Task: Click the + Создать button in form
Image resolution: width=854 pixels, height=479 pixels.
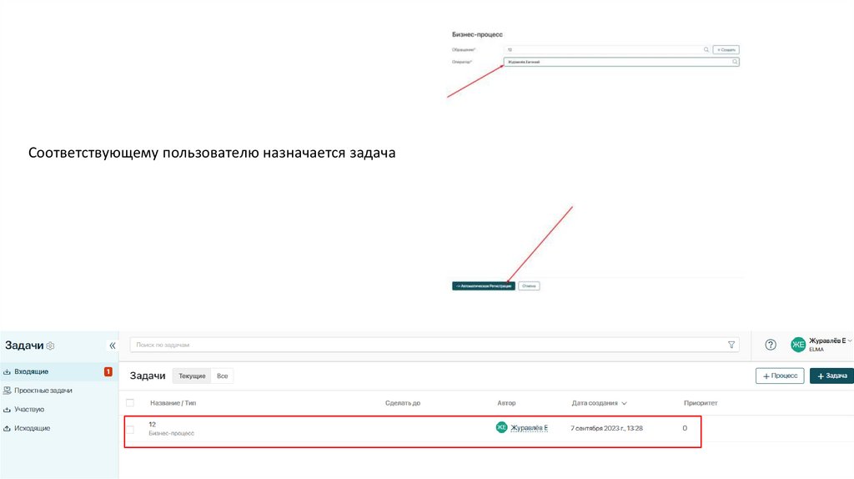Action: point(726,49)
